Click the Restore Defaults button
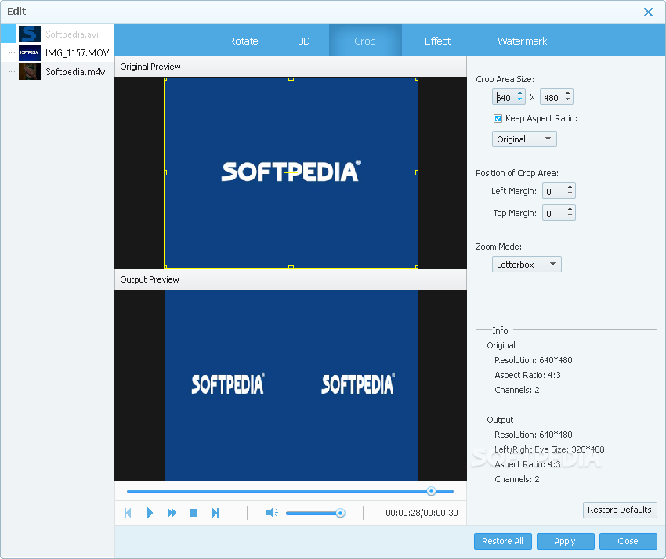The image size is (666, 559). click(x=620, y=510)
